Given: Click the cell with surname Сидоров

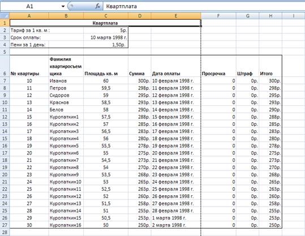Looking at the screenshot, I should [66, 95].
